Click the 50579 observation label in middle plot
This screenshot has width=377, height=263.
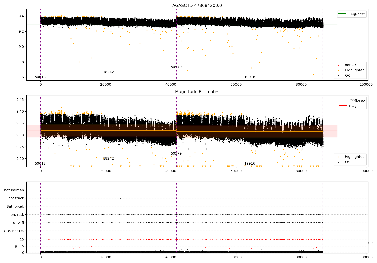click(x=176, y=154)
